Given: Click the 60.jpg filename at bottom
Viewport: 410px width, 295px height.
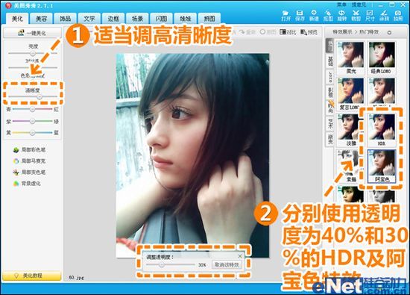Looking at the screenshot, I should 76,277.
